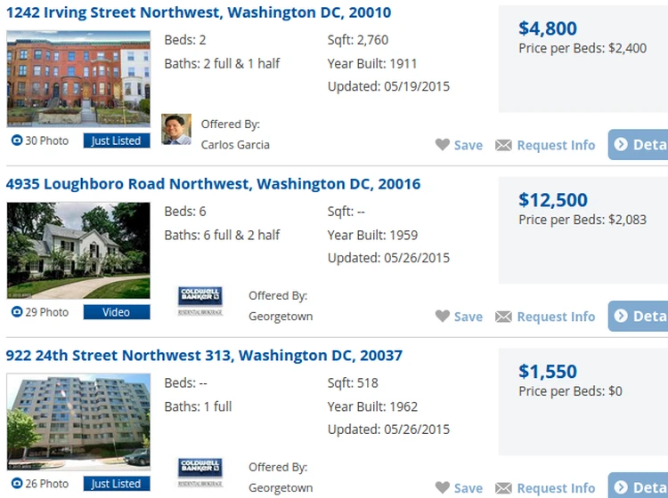Image resolution: width=668 pixels, height=498 pixels.
Task: Click envelope Request Info icon for 1242 Irving Street
Action: click(x=503, y=145)
